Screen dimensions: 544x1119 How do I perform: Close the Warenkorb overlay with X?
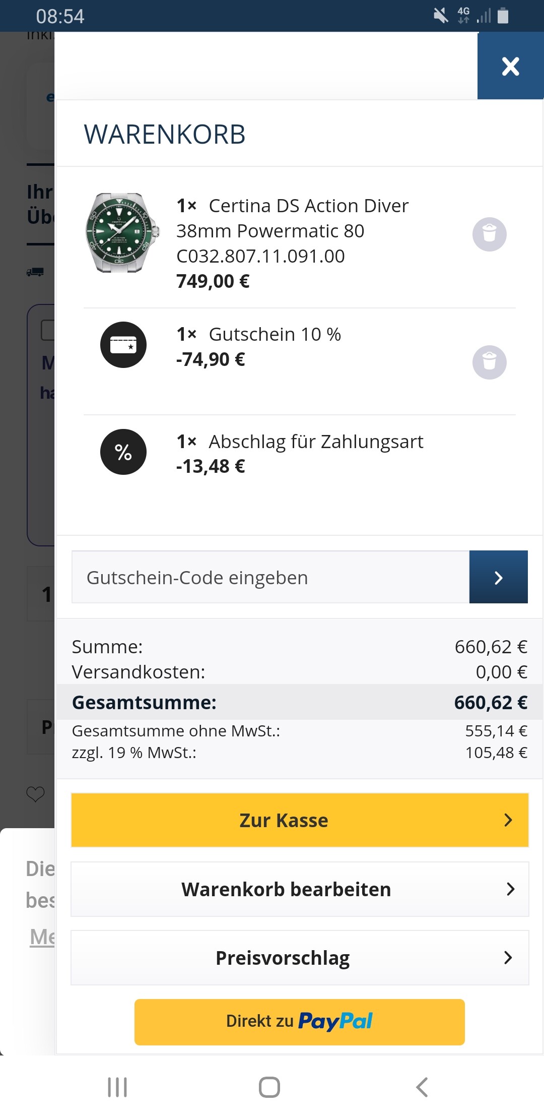coord(510,66)
